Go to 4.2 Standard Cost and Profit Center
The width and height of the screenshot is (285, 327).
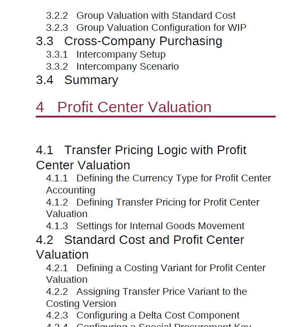140,247
